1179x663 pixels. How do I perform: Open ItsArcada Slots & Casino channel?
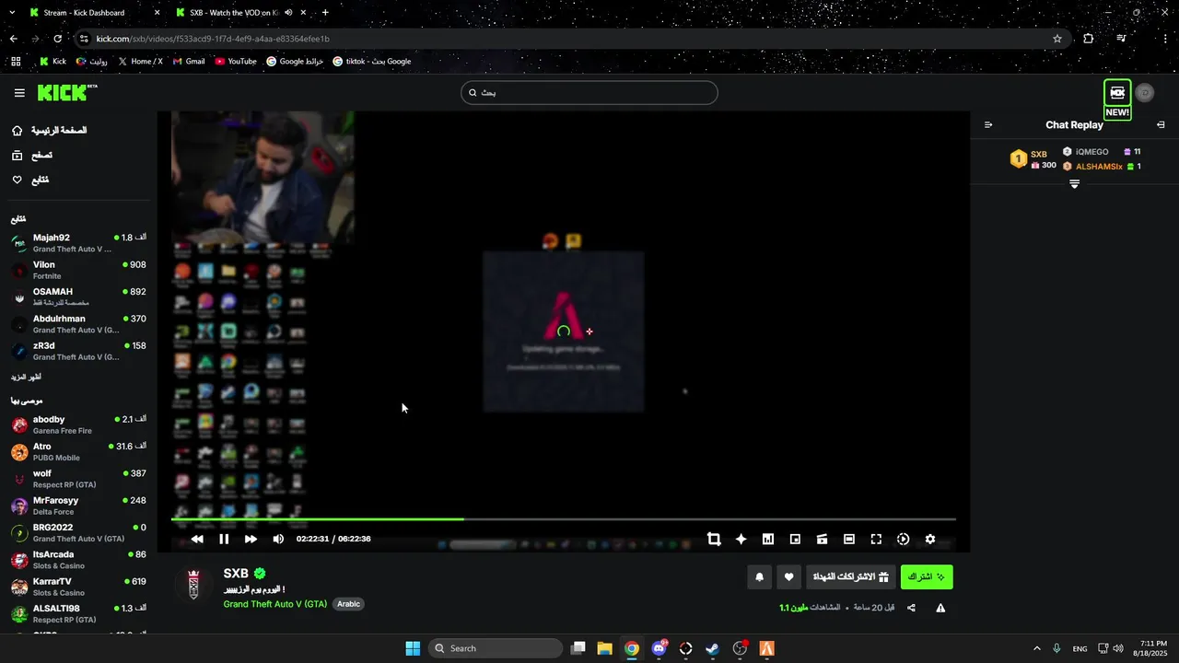[79, 560]
